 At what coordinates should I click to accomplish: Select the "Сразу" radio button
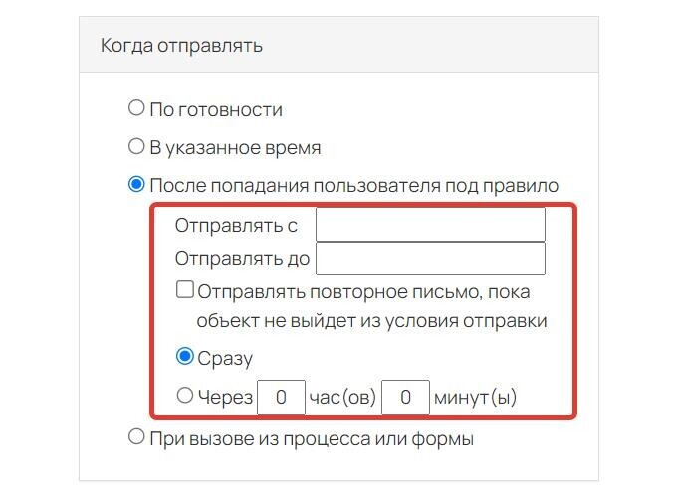pos(185,356)
